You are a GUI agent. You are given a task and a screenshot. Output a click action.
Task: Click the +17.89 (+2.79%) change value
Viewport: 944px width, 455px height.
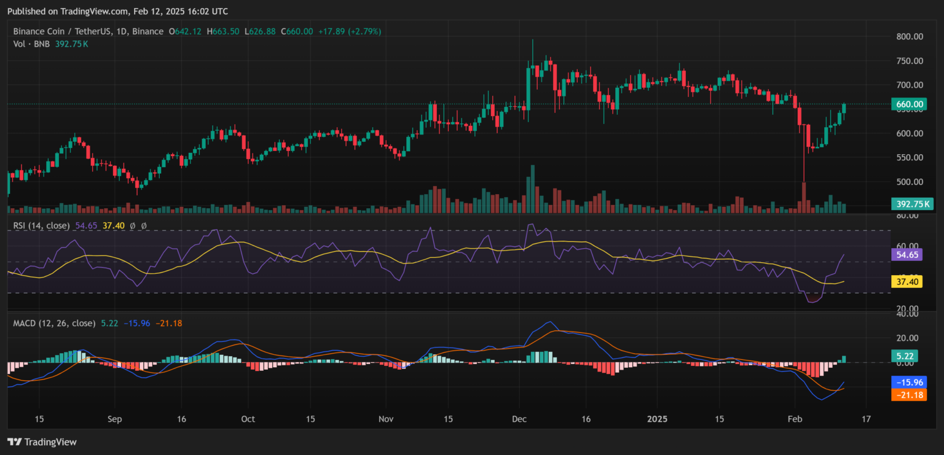351,31
